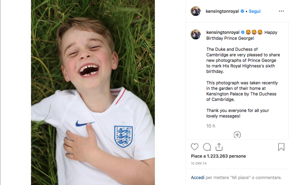Open the kensingtonroyal username in the header
Image resolution: width=289 pixels, height=185 pixels.
pos(222,11)
